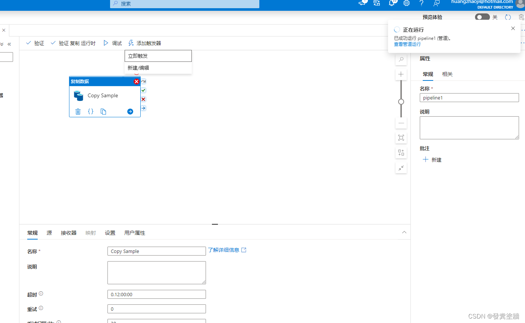525x323 pixels.
Task: Select the red failure dependency connector
Action: tap(143, 99)
